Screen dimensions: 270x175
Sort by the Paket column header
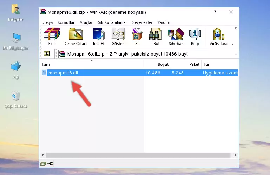coord(186,64)
